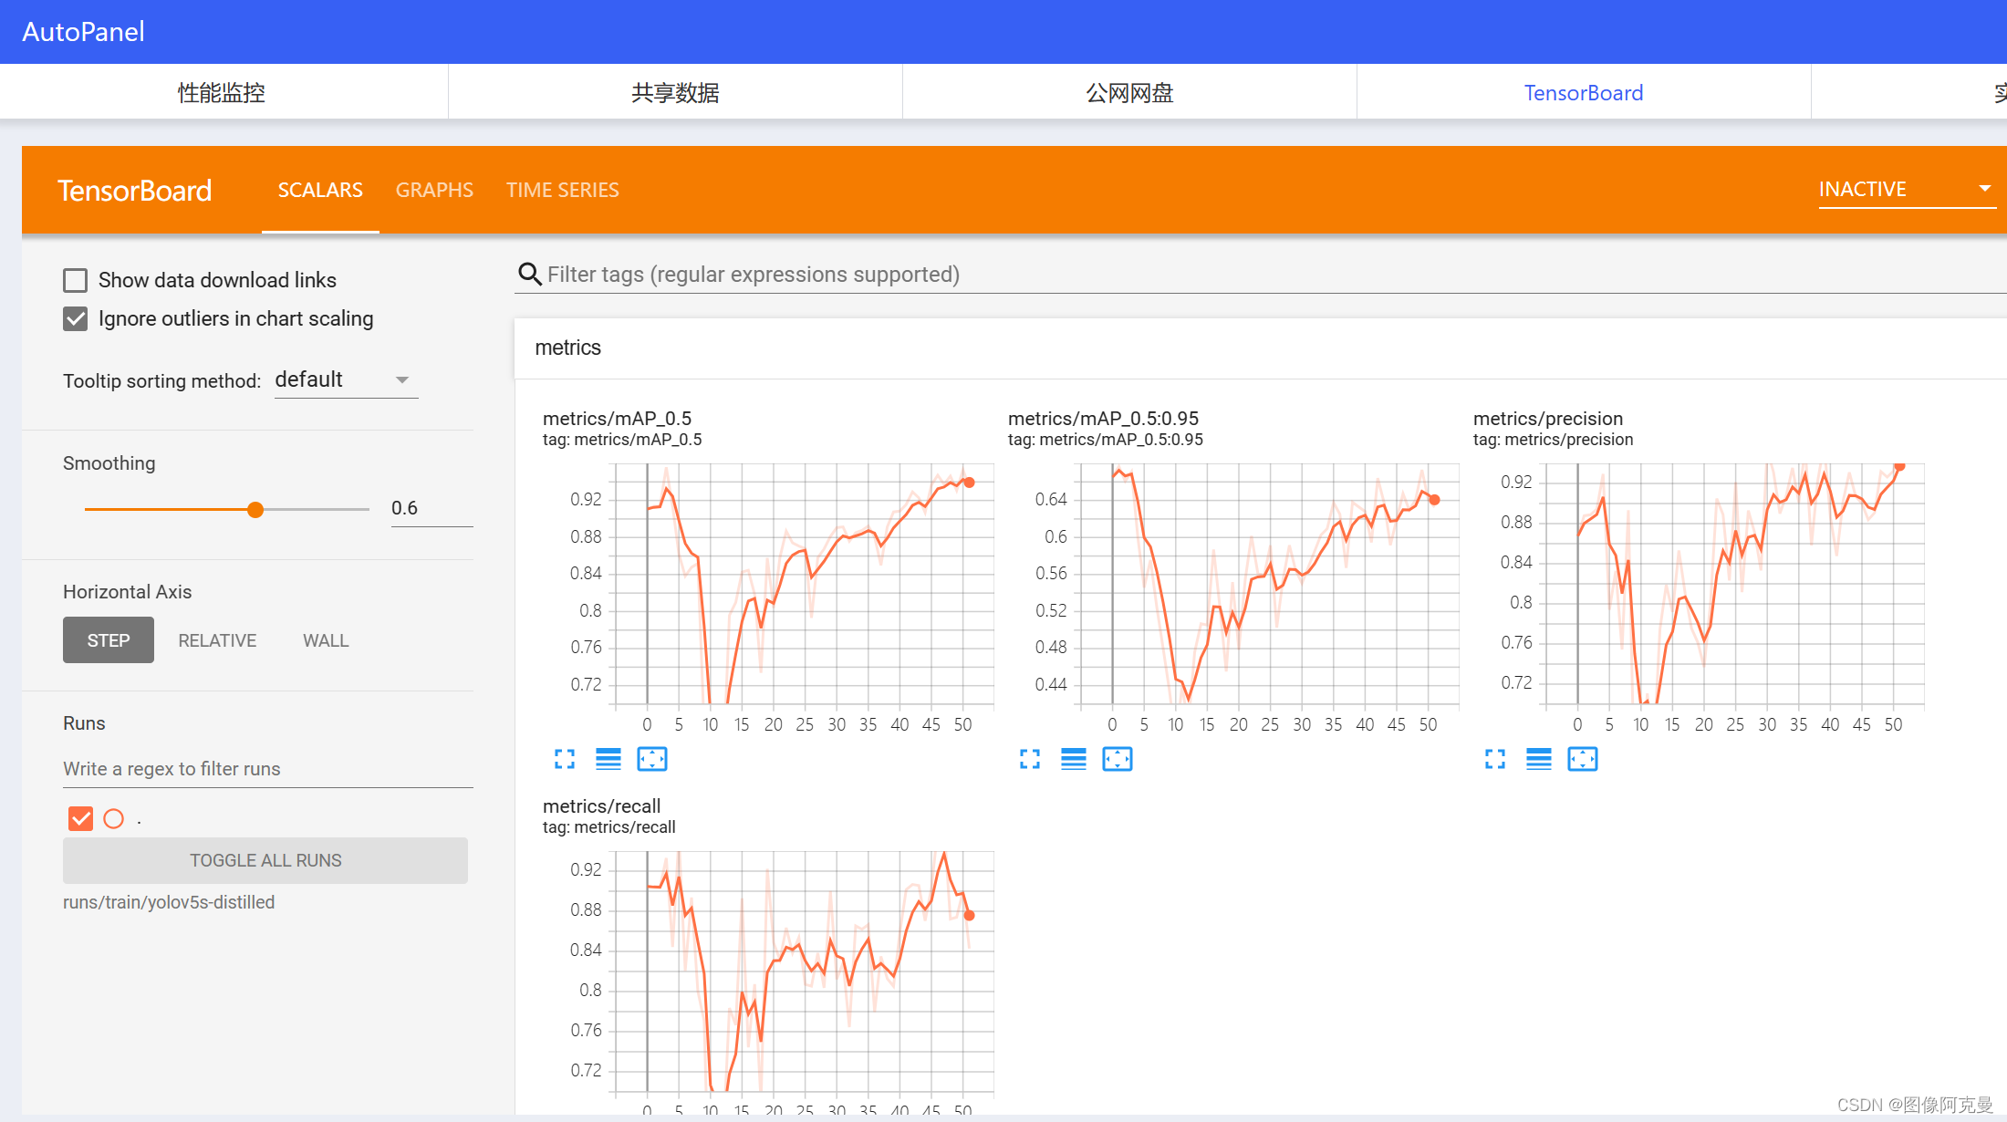Toggle log scale on mAP_0.5:0.95 chart

1074,759
